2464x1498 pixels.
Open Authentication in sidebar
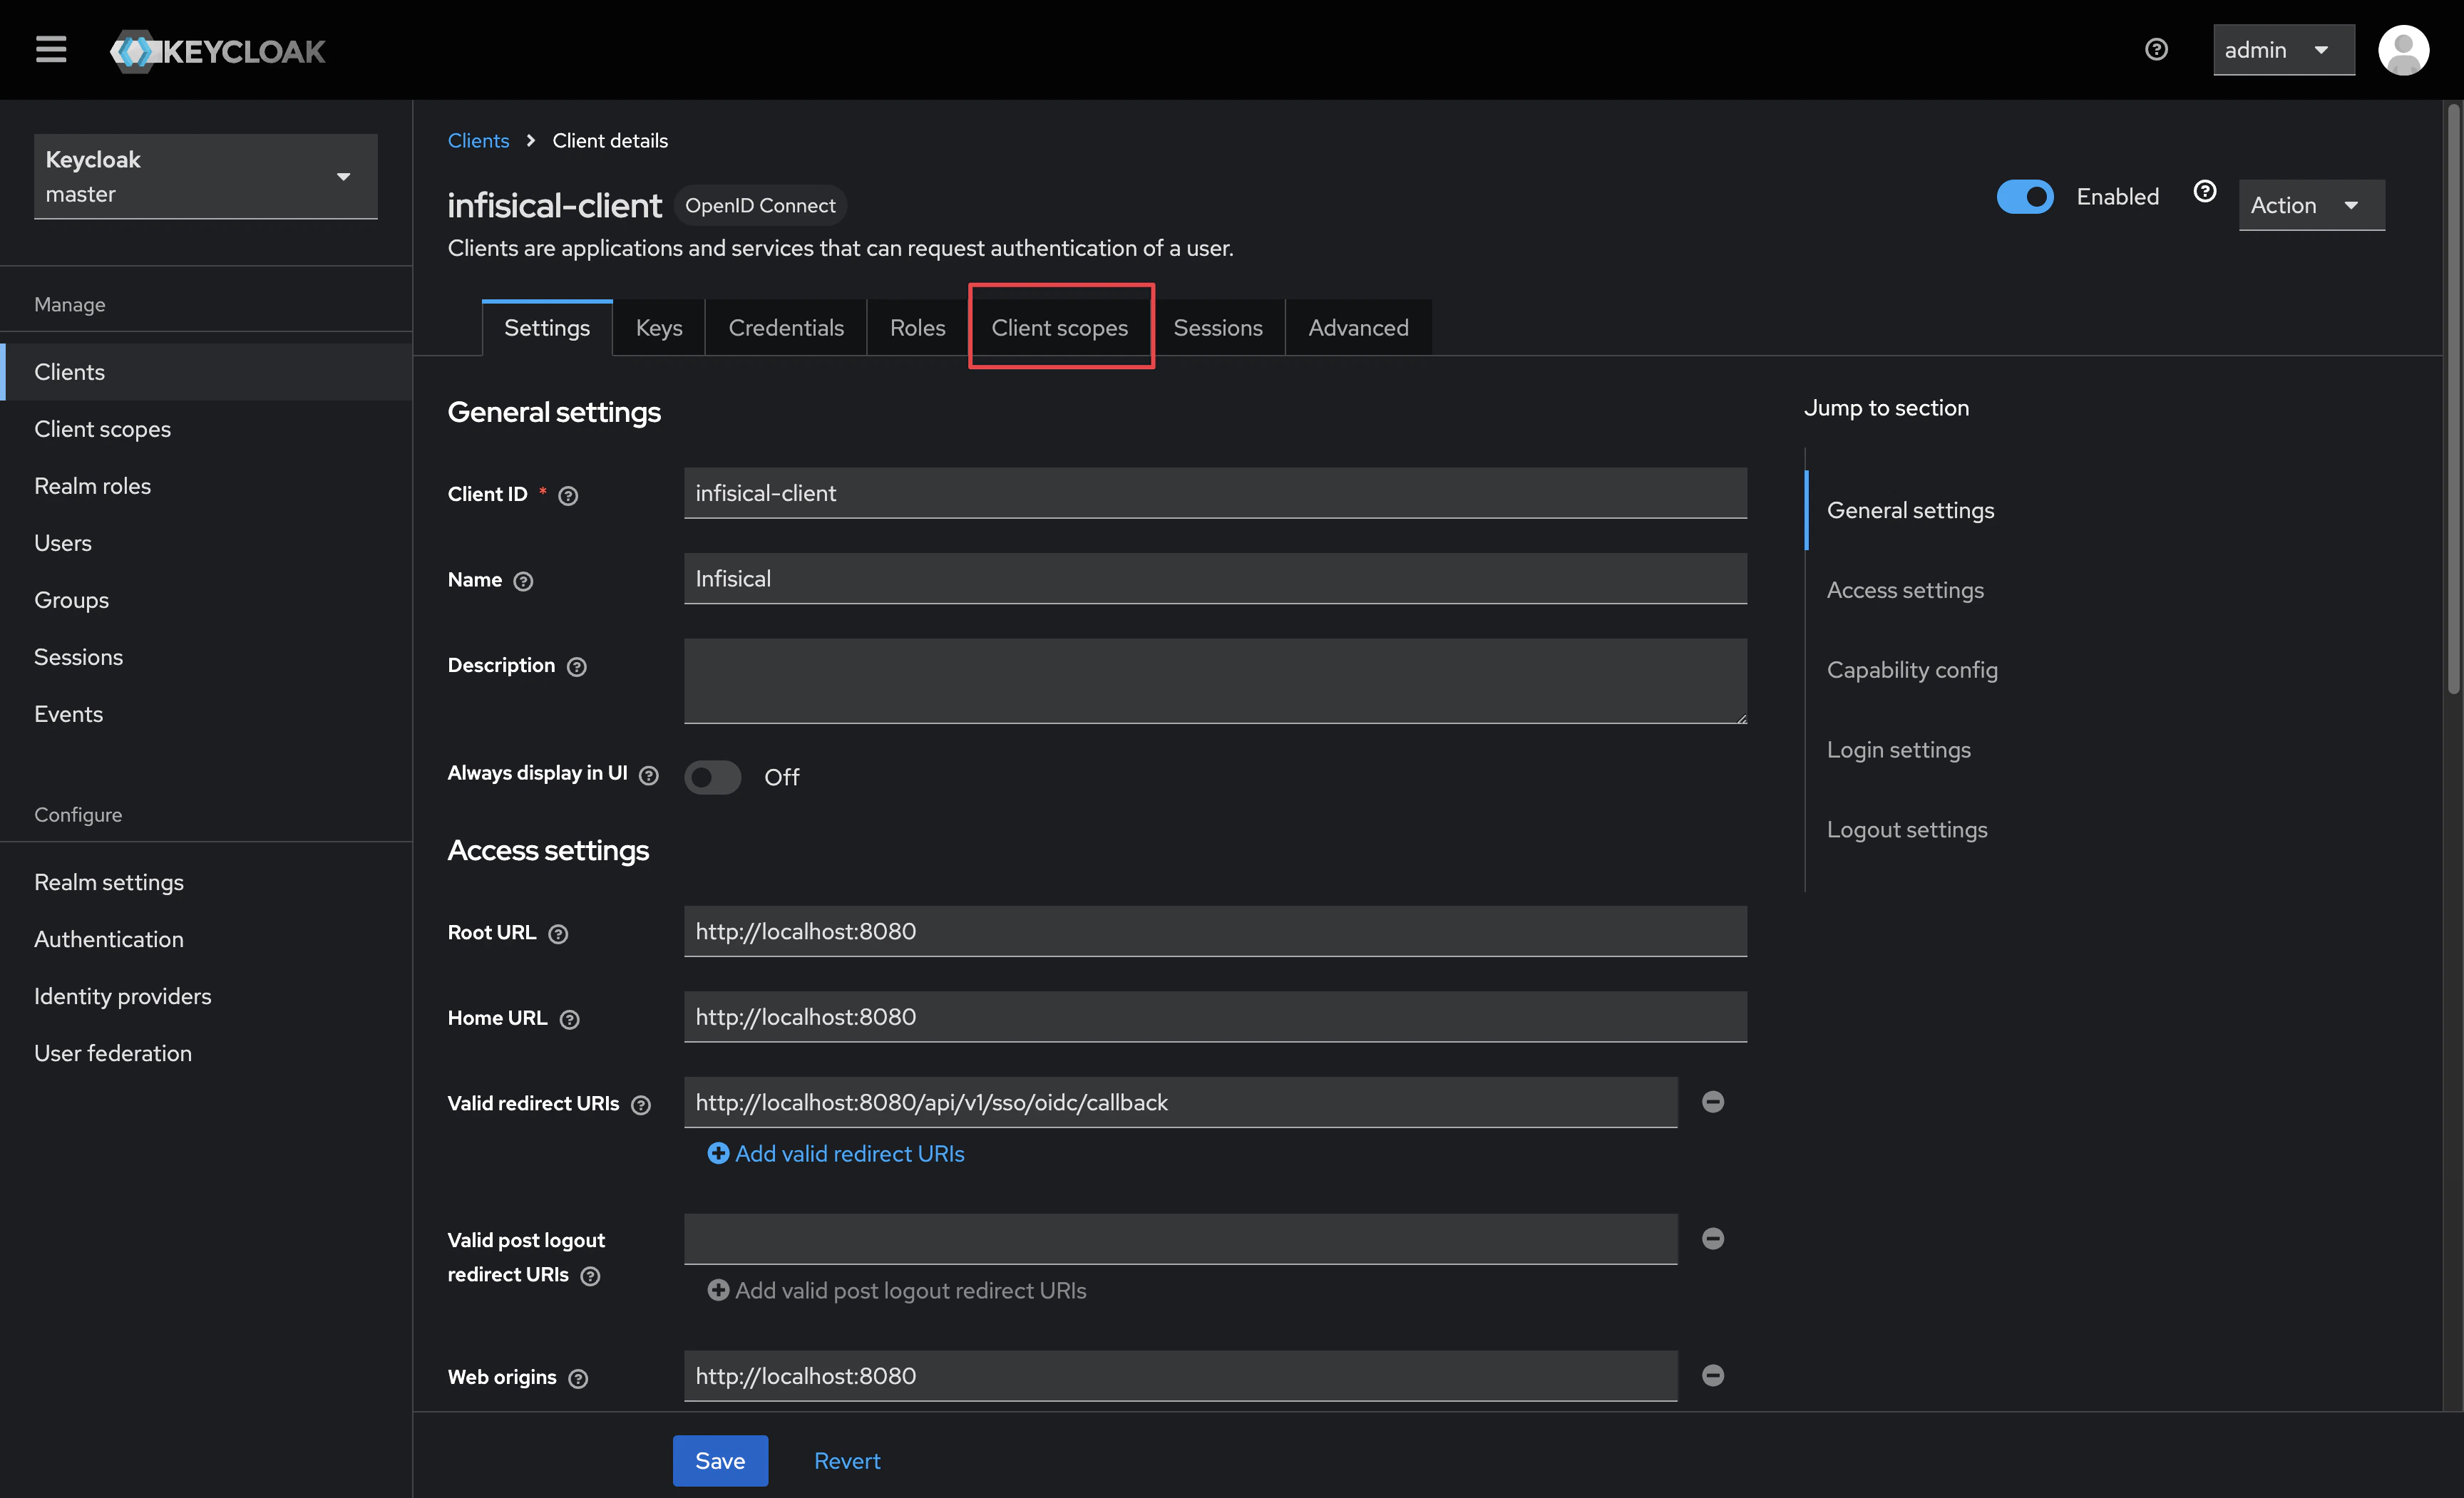[x=206, y=939]
